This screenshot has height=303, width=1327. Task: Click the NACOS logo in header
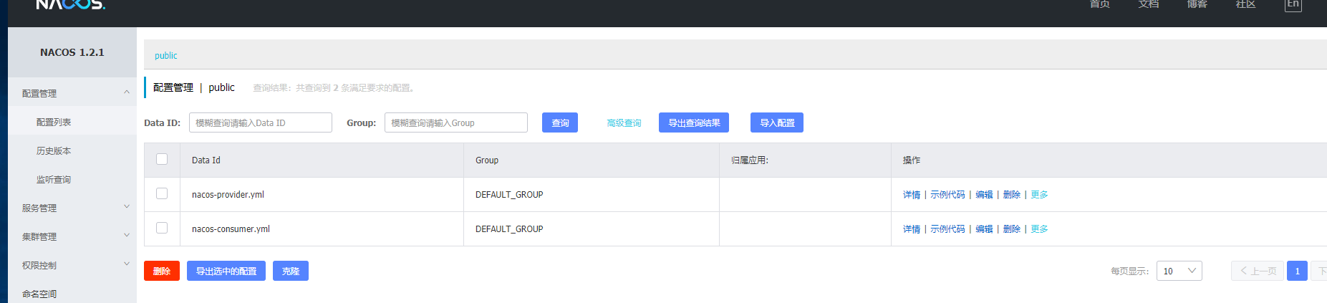click(x=70, y=4)
